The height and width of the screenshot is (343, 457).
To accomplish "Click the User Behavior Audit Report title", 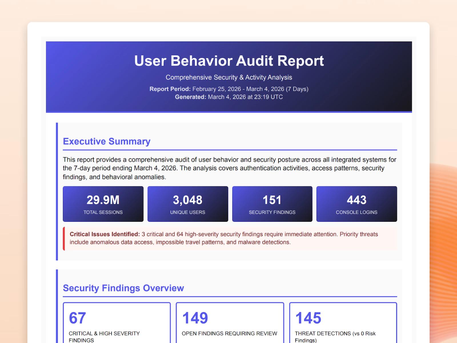I will click(229, 61).
